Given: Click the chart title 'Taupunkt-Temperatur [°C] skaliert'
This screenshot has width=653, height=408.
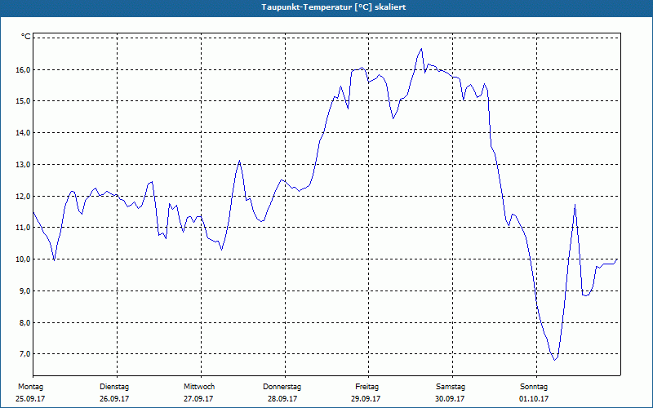Looking at the screenshot, I should point(334,7).
